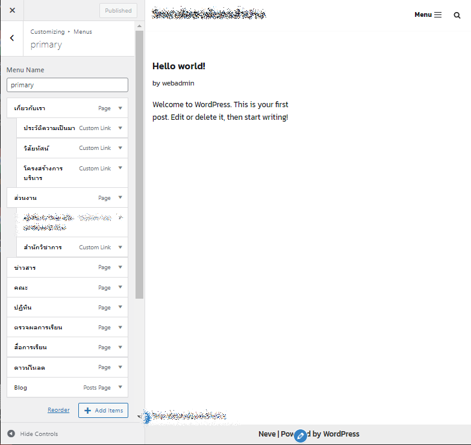
Task: Open the hamburger Menu in the site preview
Action: click(x=428, y=14)
